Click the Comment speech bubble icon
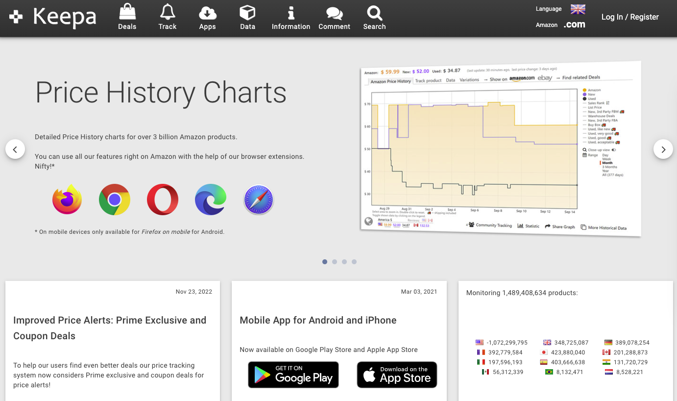The height and width of the screenshot is (401, 677). 334,15
